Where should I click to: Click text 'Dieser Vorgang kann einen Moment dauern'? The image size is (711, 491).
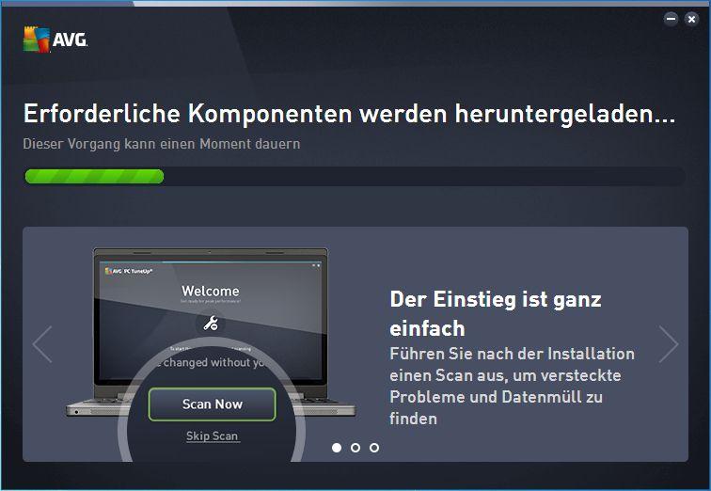[162, 144]
